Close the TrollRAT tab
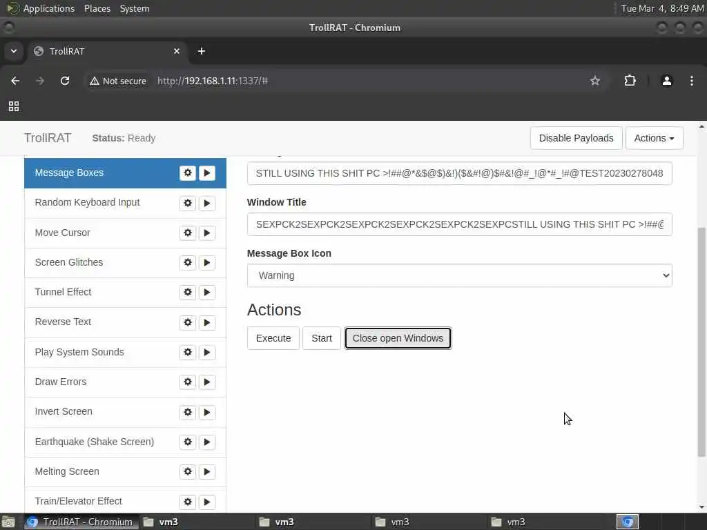 pos(177,51)
